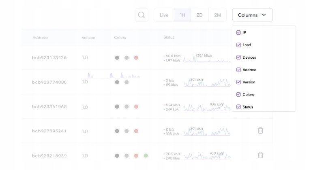Toggle the Address column checkbox
Screen dimensions: 313x170
[x=238, y=70]
